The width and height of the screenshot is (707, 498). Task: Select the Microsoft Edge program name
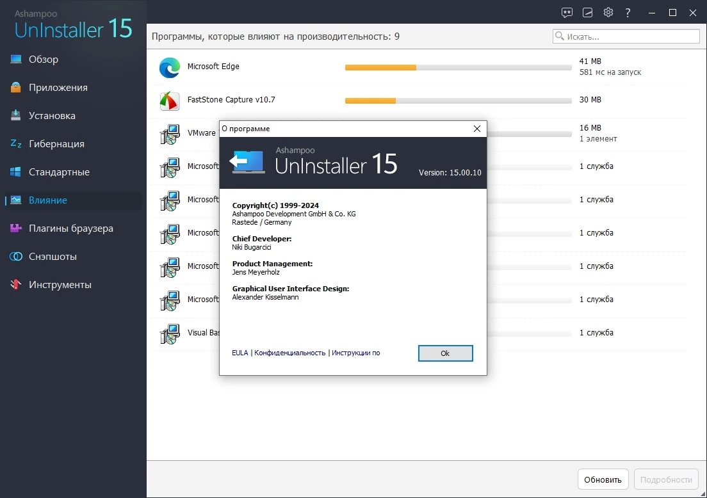tap(213, 66)
